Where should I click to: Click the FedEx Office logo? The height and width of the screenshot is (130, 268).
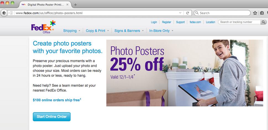(43, 27)
